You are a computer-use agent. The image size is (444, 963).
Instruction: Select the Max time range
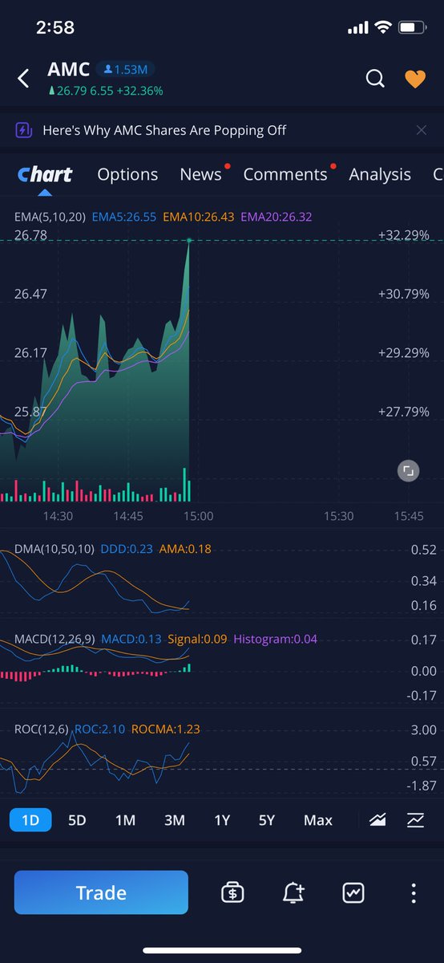click(x=318, y=820)
